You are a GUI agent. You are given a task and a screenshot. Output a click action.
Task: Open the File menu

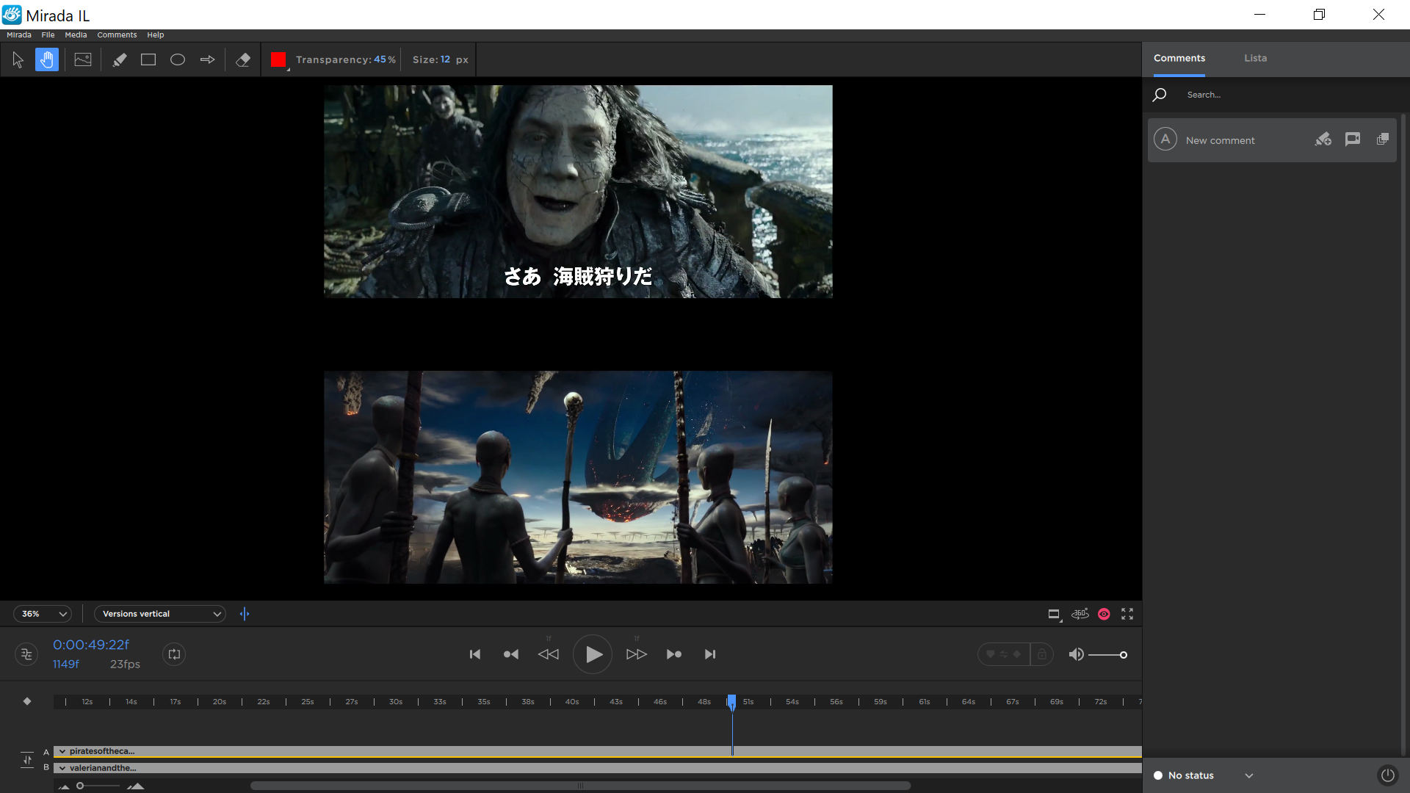[x=48, y=35]
